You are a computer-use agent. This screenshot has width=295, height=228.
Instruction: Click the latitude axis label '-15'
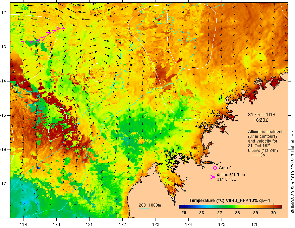(x=4, y=115)
